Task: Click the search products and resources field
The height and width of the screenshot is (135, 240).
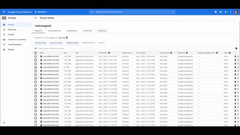Action: (132, 12)
